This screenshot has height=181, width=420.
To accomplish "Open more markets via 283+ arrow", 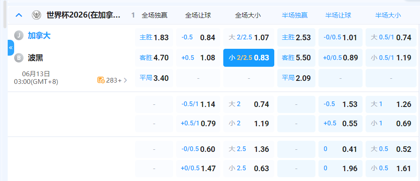I will 125,80.
